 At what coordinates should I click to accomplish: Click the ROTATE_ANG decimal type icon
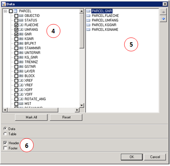click(x=21, y=99)
